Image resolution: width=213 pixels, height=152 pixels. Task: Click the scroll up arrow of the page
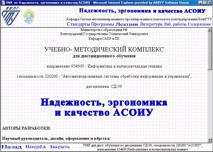[x=210, y=30]
